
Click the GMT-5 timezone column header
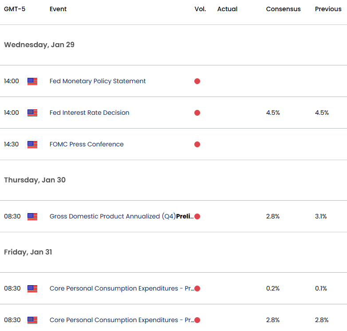[x=15, y=9]
